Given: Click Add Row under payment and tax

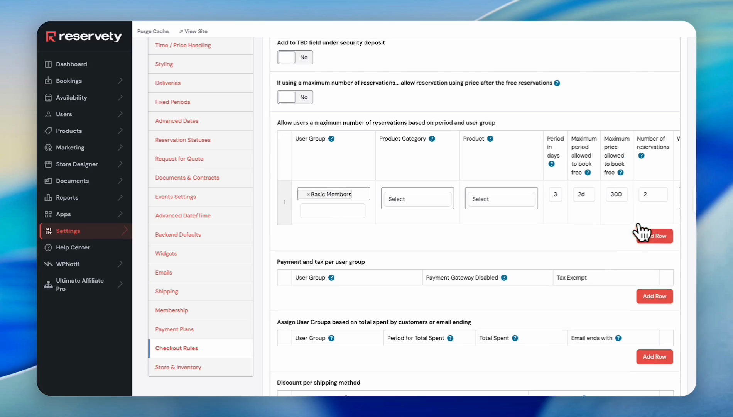Looking at the screenshot, I should pos(654,296).
